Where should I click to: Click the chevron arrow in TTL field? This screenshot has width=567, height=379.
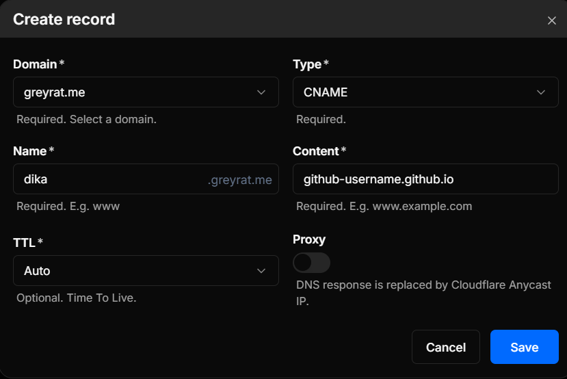pos(261,271)
